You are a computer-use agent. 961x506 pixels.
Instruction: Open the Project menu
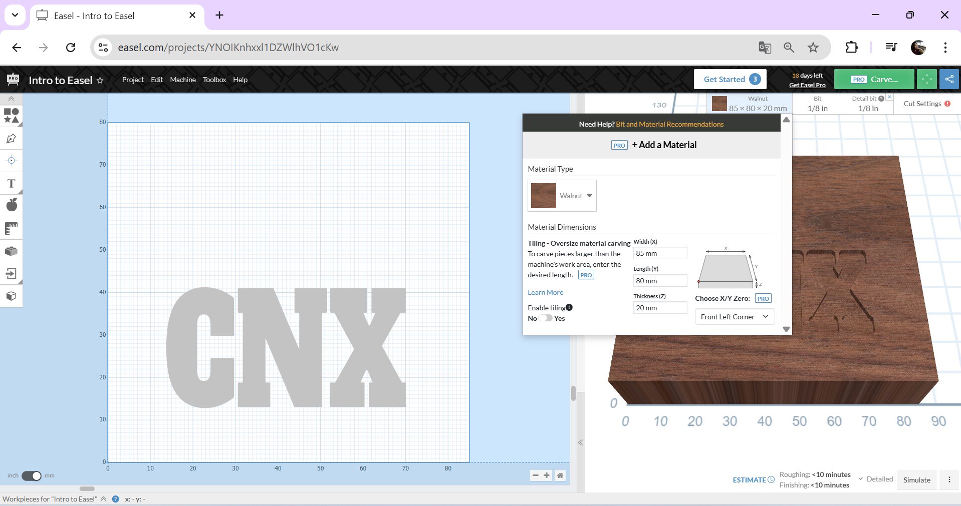[x=133, y=80]
